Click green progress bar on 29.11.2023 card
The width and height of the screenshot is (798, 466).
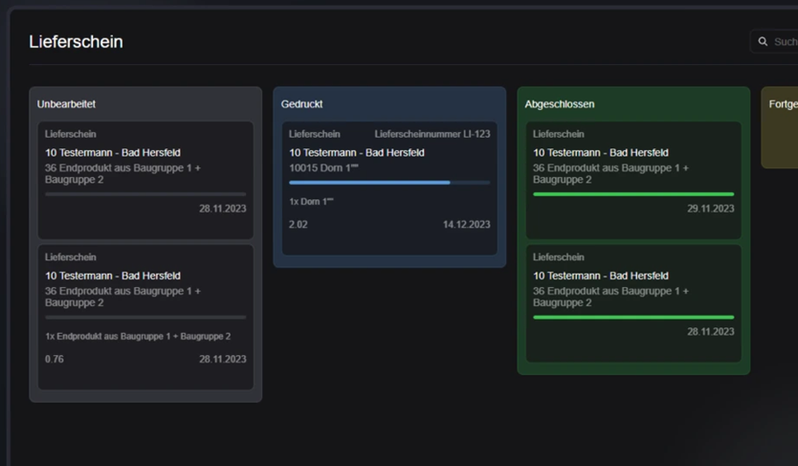[632, 193]
